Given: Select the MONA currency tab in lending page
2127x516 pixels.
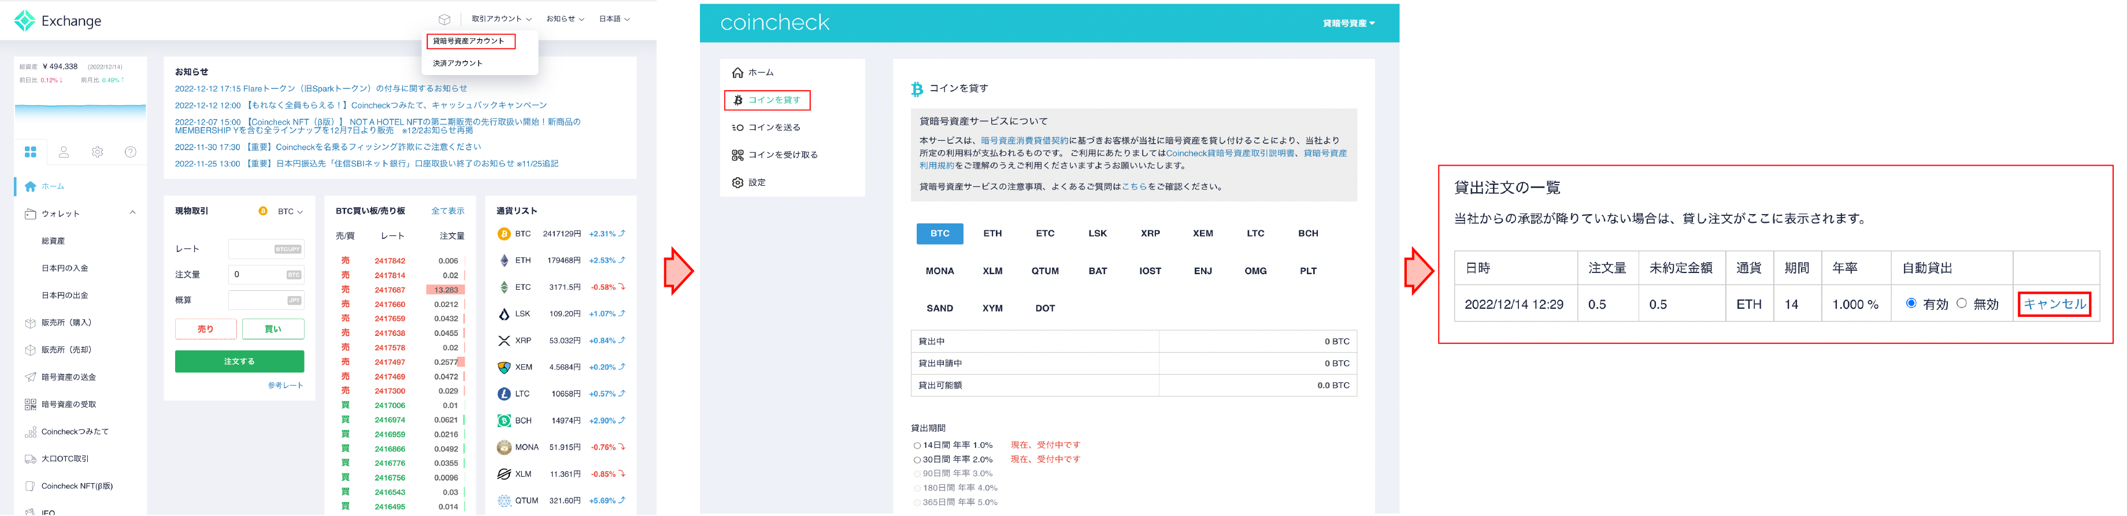Looking at the screenshot, I should click(x=940, y=271).
